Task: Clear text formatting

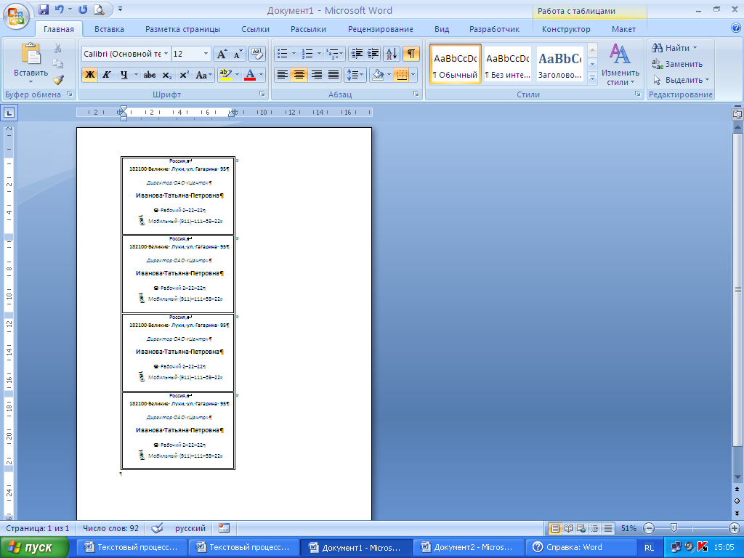Action: [x=256, y=54]
